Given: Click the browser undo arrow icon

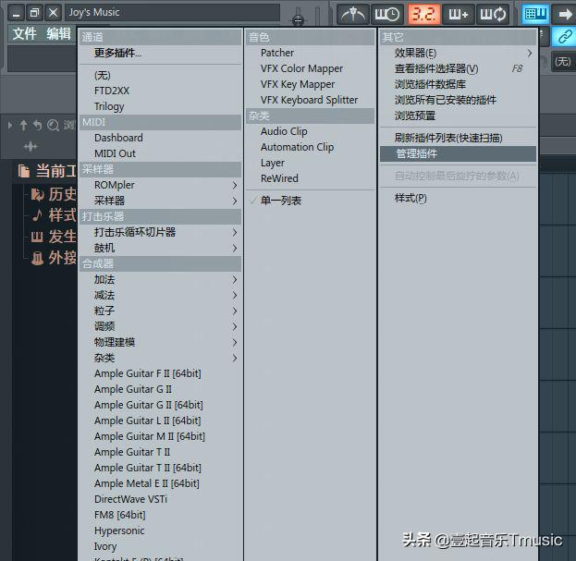Looking at the screenshot, I should (x=38, y=125).
